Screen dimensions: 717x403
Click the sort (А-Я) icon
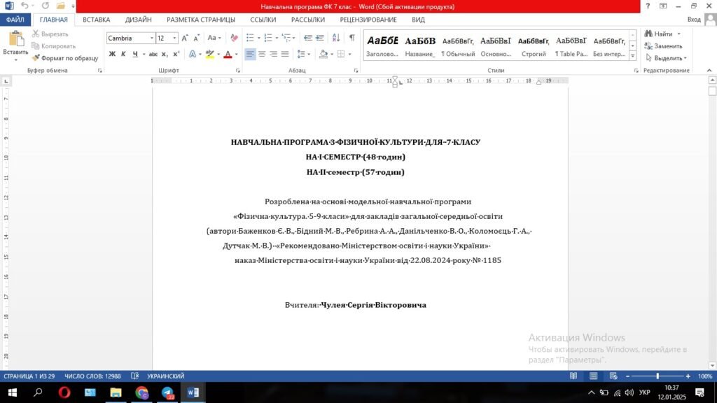(x=337, y=38)
